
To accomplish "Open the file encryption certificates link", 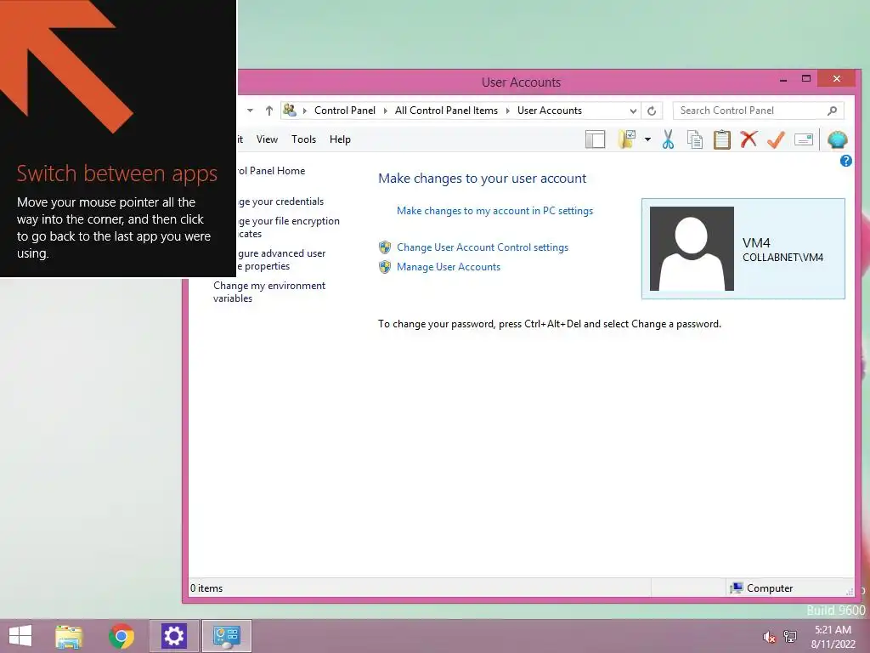I will (x=289, y=227).
